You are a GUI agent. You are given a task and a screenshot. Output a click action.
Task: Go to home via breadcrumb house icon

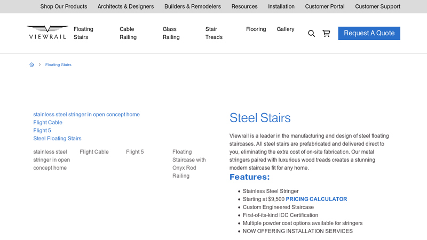[31, 65]
